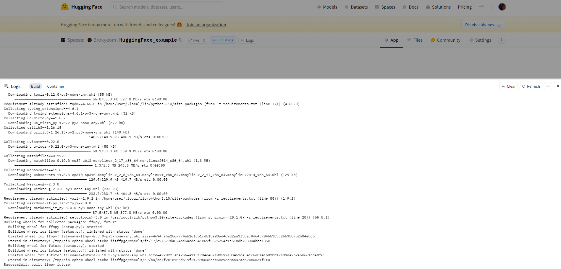Copy the space name with the copy icon

point(180,40)
